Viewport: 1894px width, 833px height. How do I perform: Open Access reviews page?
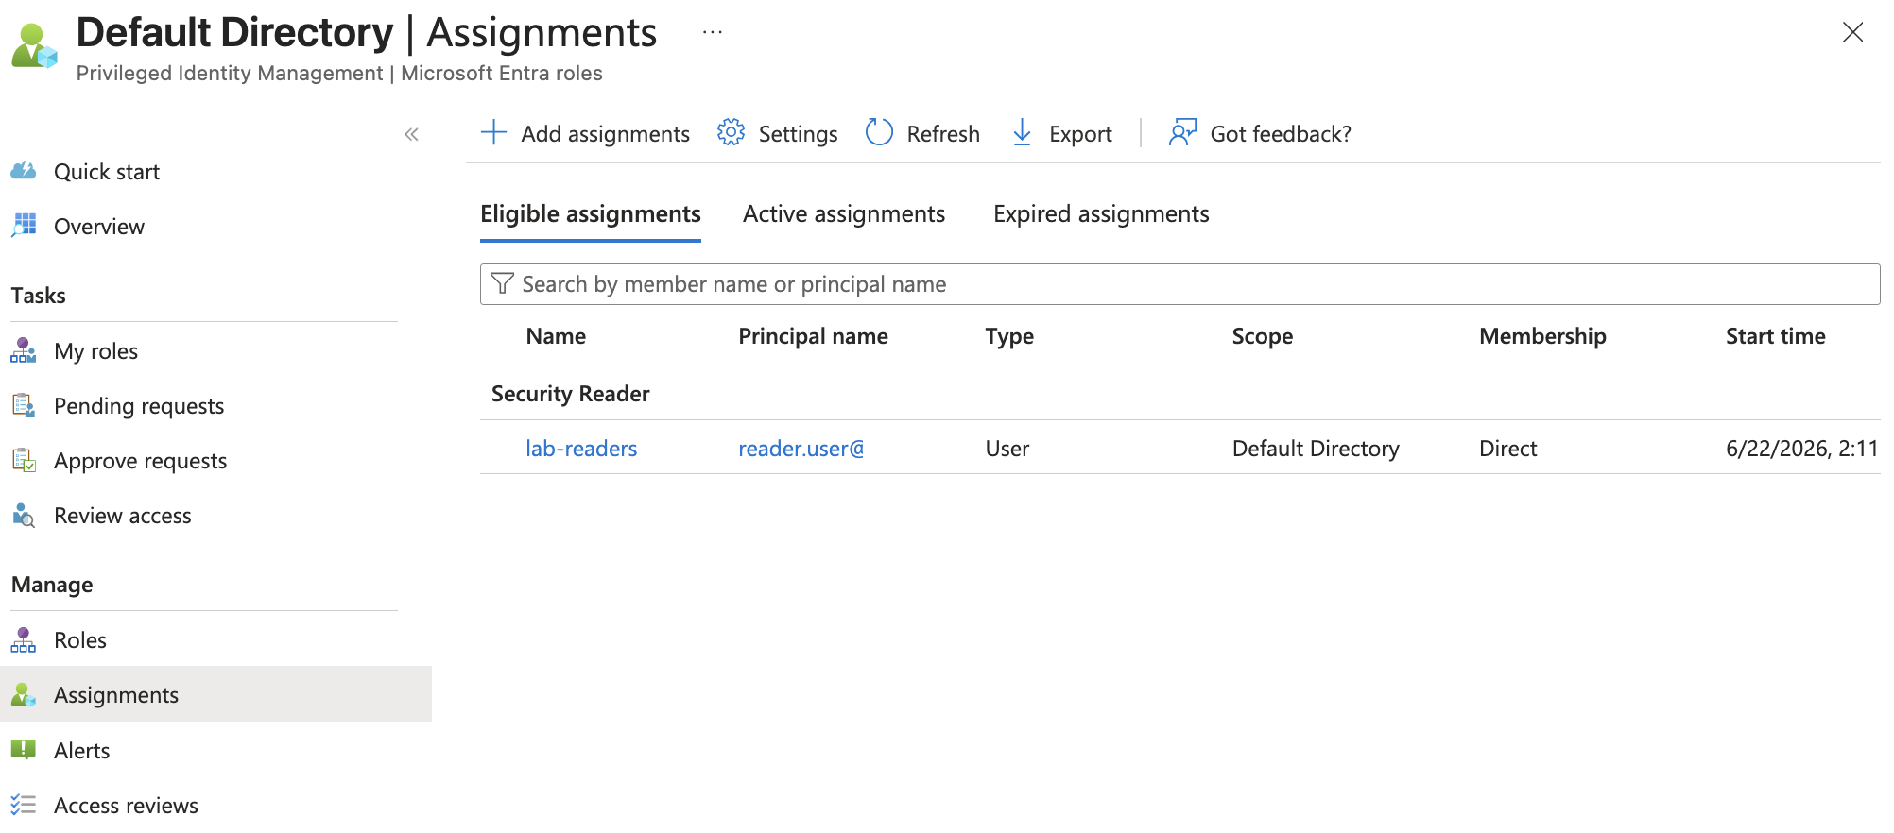coord(127,805)
